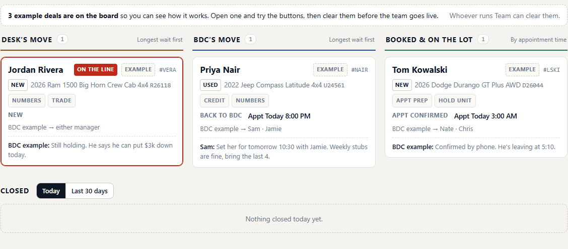The height and width of the screenshot is (249, 568).
Task: Click the EXAMPLE badge on Jordan Rivera's card
Action: click(x=138, y=70)
